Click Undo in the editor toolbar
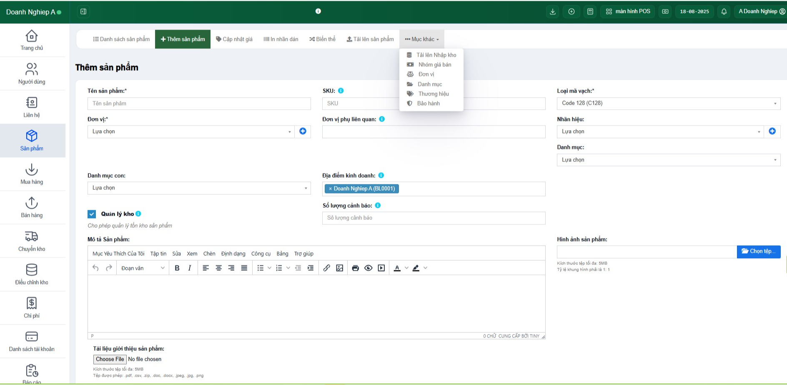 tap(95, 268)
